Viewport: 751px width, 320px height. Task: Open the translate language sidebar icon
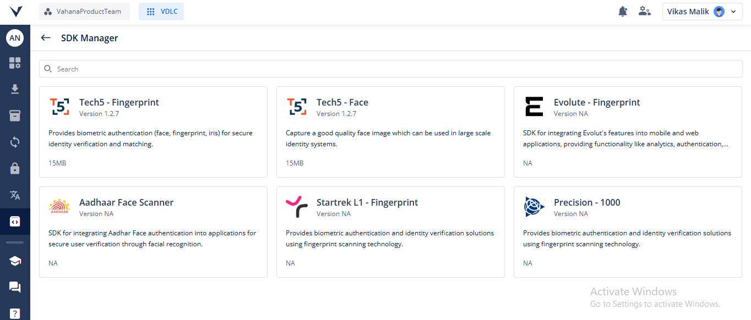15,195
